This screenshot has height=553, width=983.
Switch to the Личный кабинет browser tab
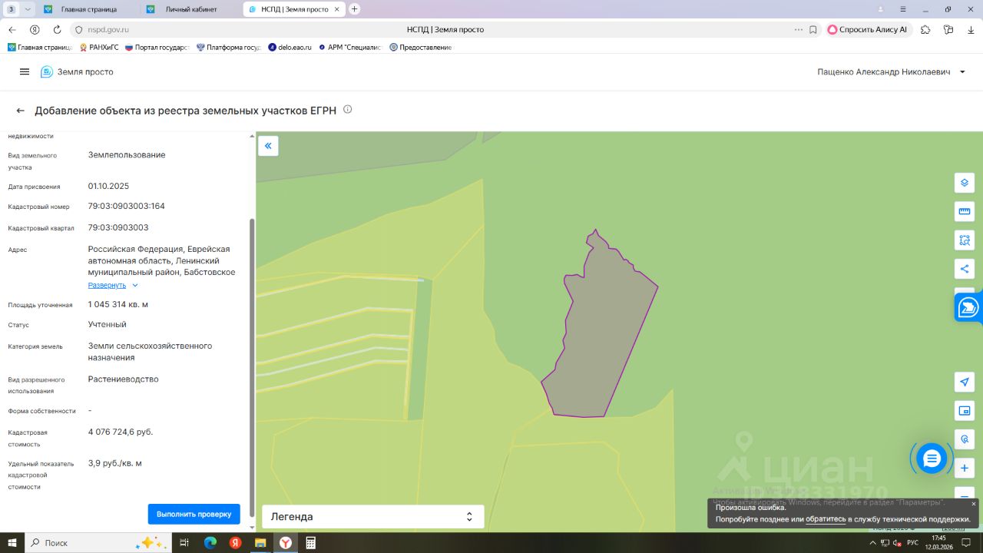click(x=191, y=9)
